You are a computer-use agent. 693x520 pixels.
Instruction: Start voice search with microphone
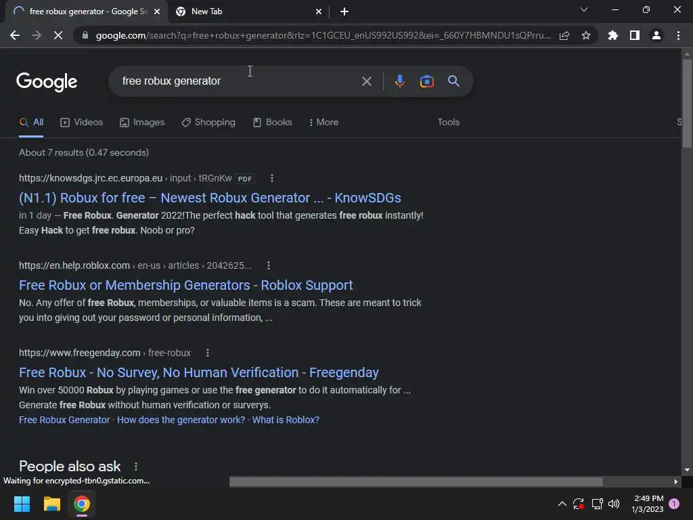(399, 81)
